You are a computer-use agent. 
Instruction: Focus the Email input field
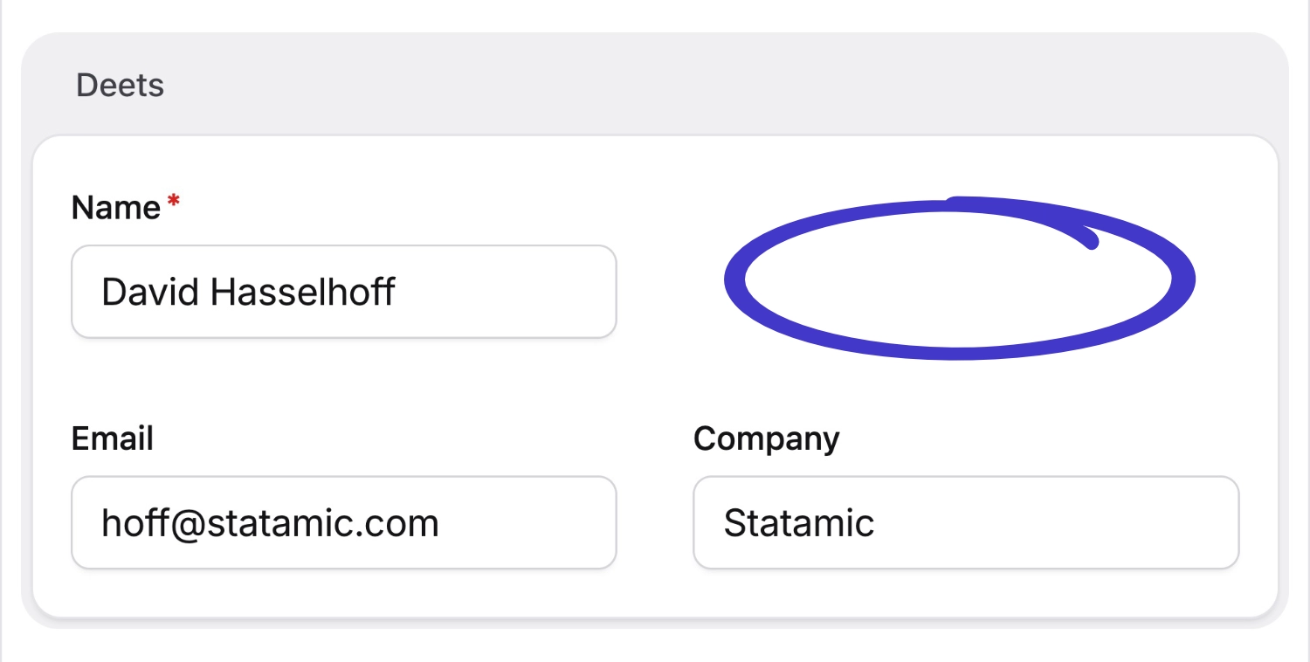[x=343, y=522]
